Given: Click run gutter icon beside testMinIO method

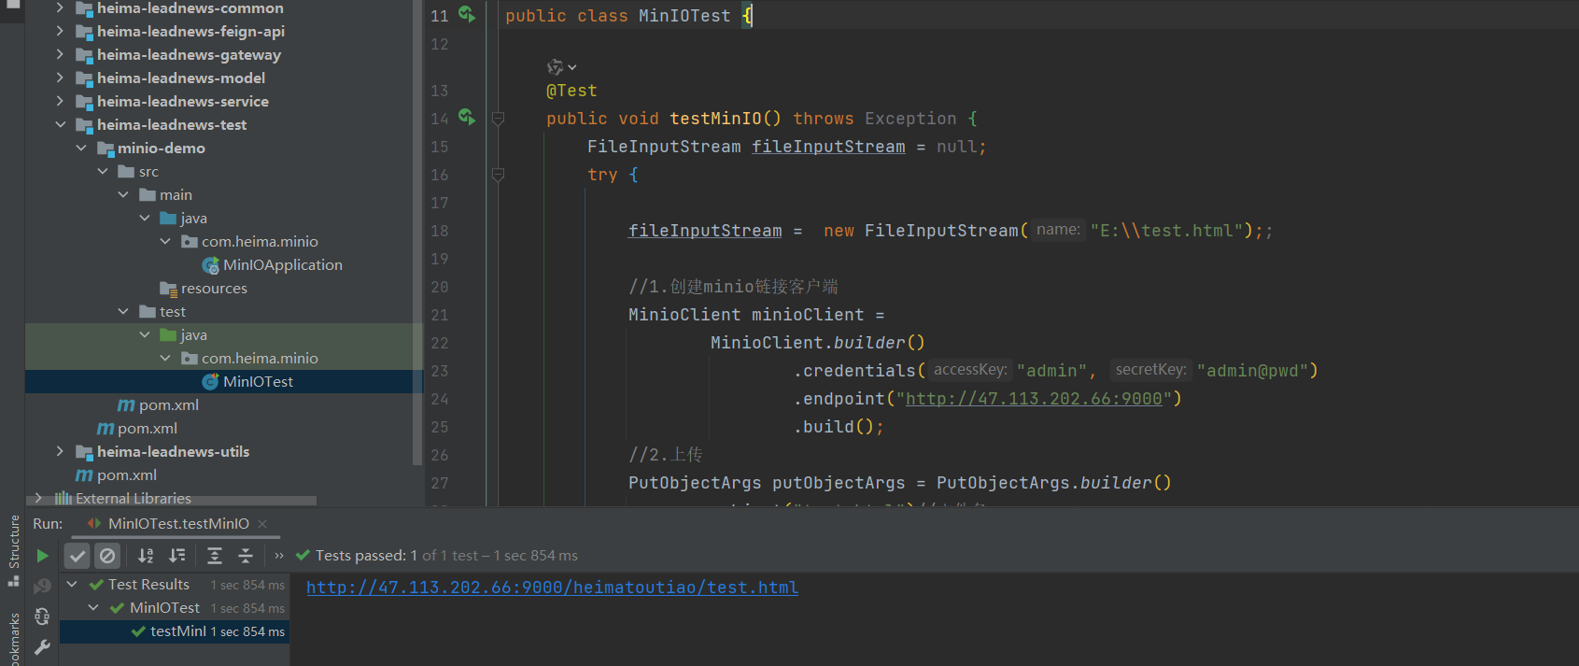Looking at the screenshot, I should 467,118.
